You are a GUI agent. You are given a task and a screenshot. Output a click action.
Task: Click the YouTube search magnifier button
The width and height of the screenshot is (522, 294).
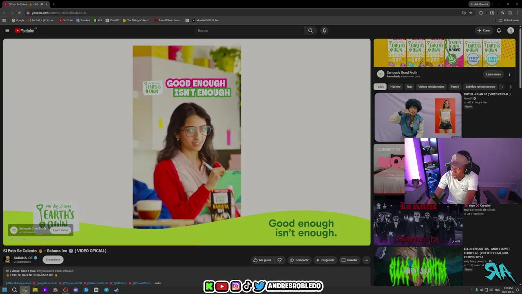pyautogui.click(x=310, y=31)
